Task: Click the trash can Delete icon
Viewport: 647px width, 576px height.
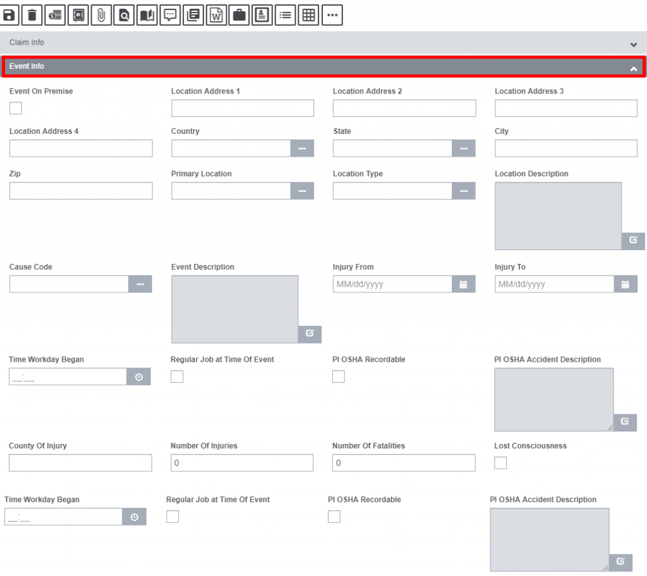Action: 32,15
